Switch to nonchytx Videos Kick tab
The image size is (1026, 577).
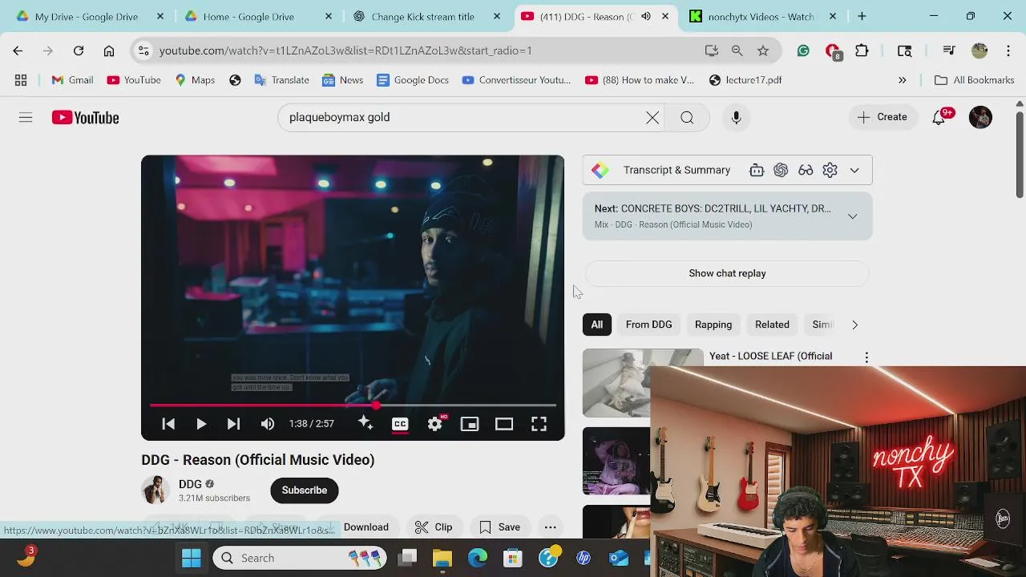[x=761, y=16]
